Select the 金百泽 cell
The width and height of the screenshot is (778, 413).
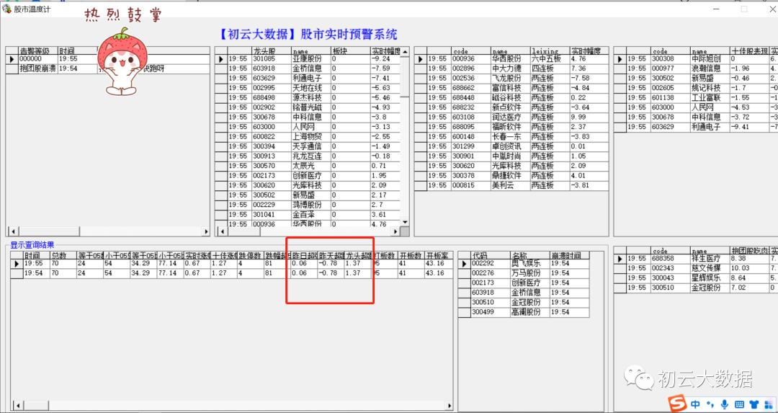point(311,215)
